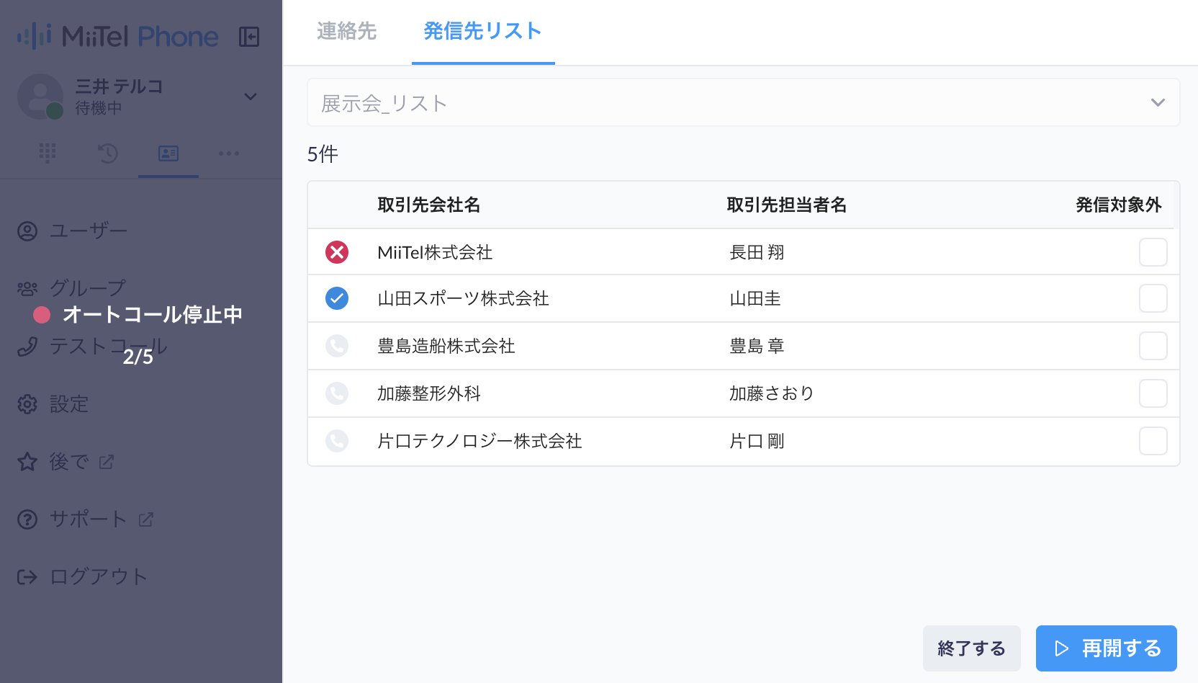Click the 発信対象外 column header
Image resolution: width=1198 pixels, height=683 pixels.
[1119, 205]
